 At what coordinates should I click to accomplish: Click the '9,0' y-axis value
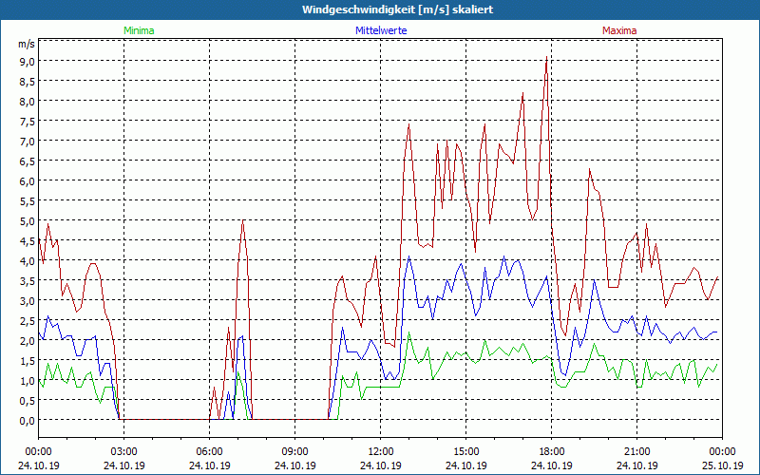pyautogui.click(x=27, y=61)
